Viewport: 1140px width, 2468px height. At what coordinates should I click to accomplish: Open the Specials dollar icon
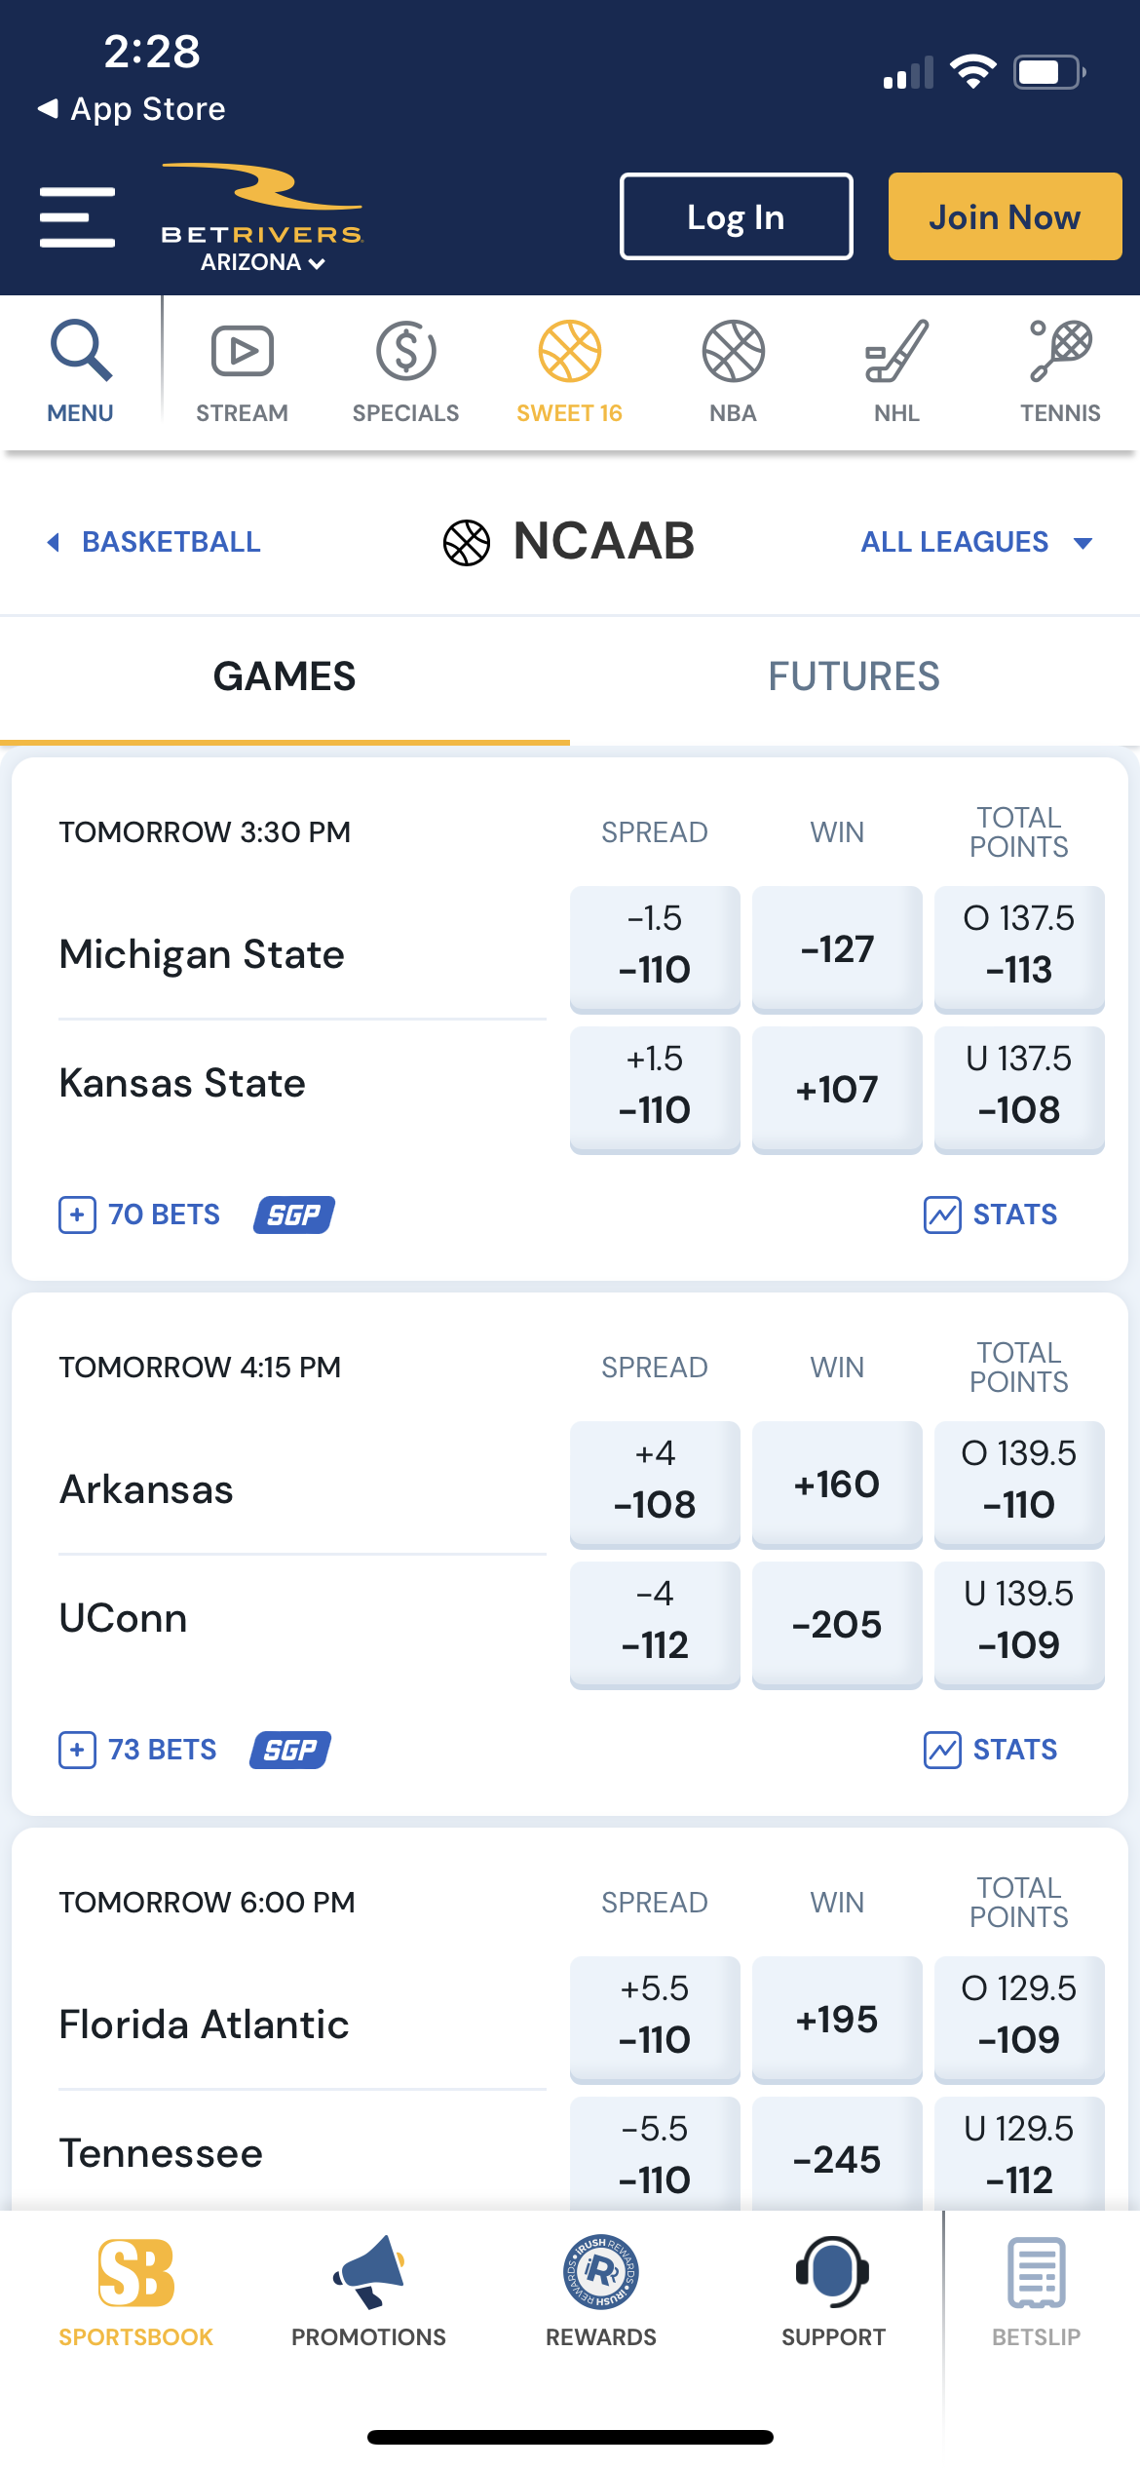[405, 351]
